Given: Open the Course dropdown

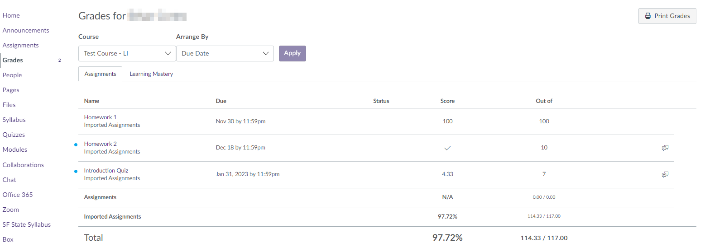Looking at the screenshot, I should [x=127, y=53].
